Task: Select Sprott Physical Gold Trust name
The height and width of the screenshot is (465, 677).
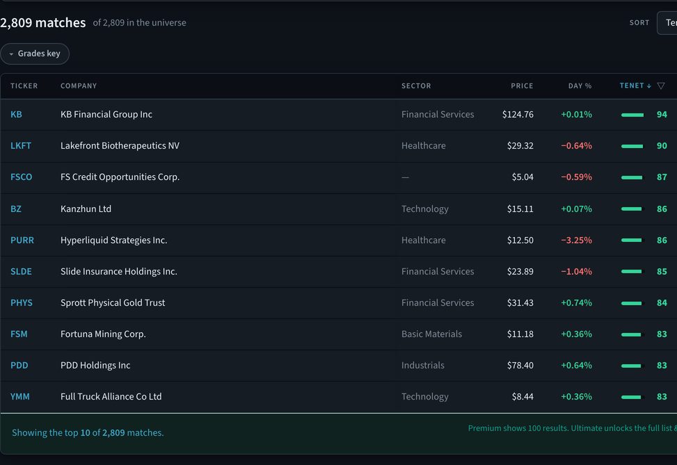Action: [113, 303]
